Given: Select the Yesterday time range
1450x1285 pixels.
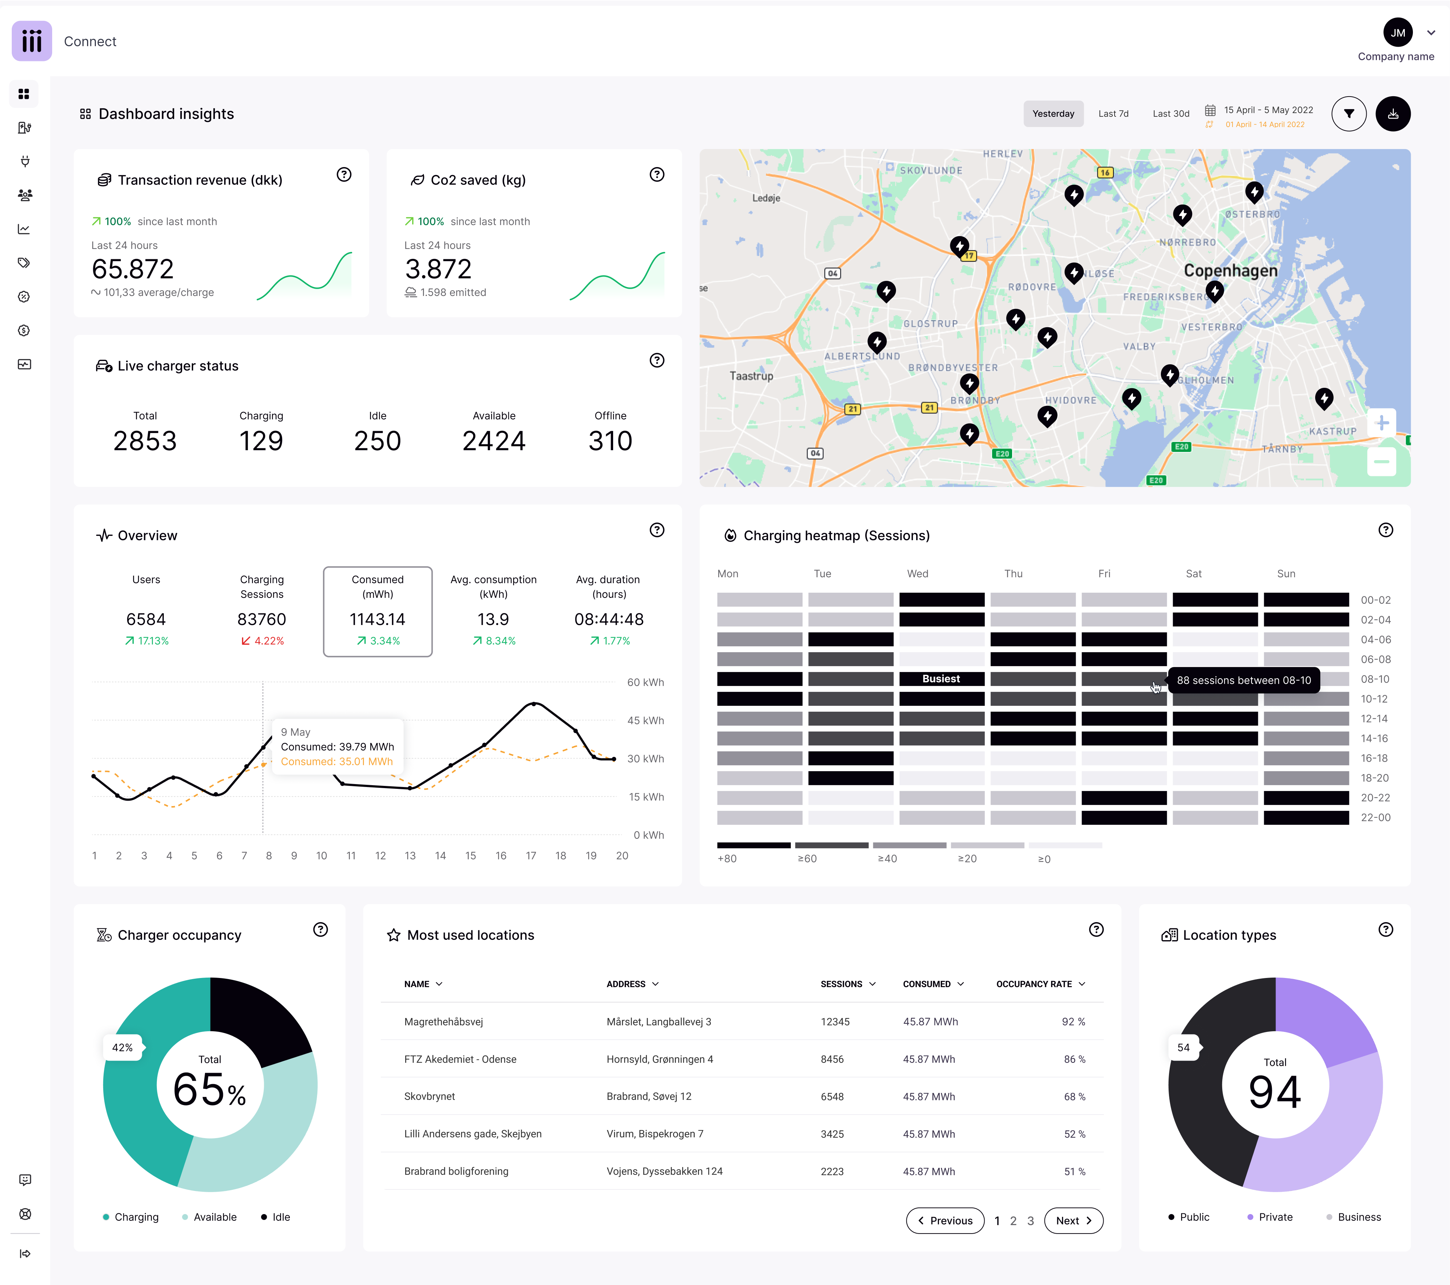Looking at the screenshot, I should tap(1053, 114).
